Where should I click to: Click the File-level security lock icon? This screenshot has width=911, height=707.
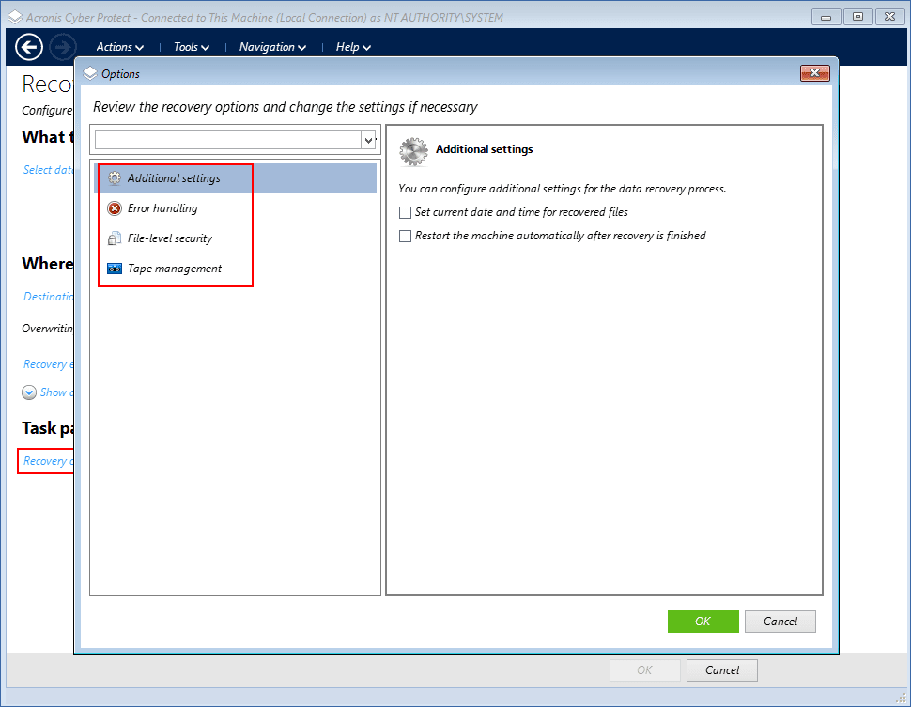click(x=115, y=238)
